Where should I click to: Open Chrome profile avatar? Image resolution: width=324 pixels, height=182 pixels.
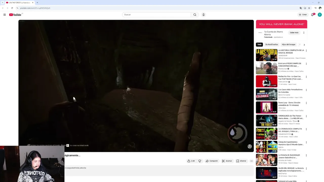pyautogui.click(x=320, y=8)
